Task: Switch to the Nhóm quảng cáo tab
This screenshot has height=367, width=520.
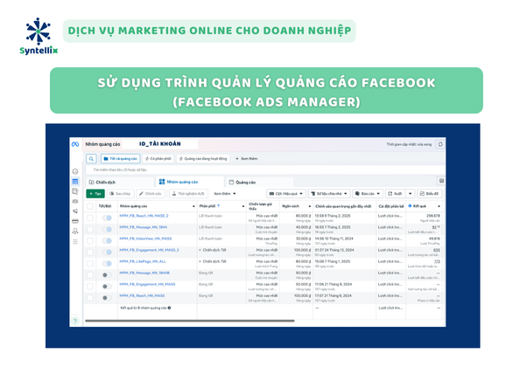Action: [190, 182]
